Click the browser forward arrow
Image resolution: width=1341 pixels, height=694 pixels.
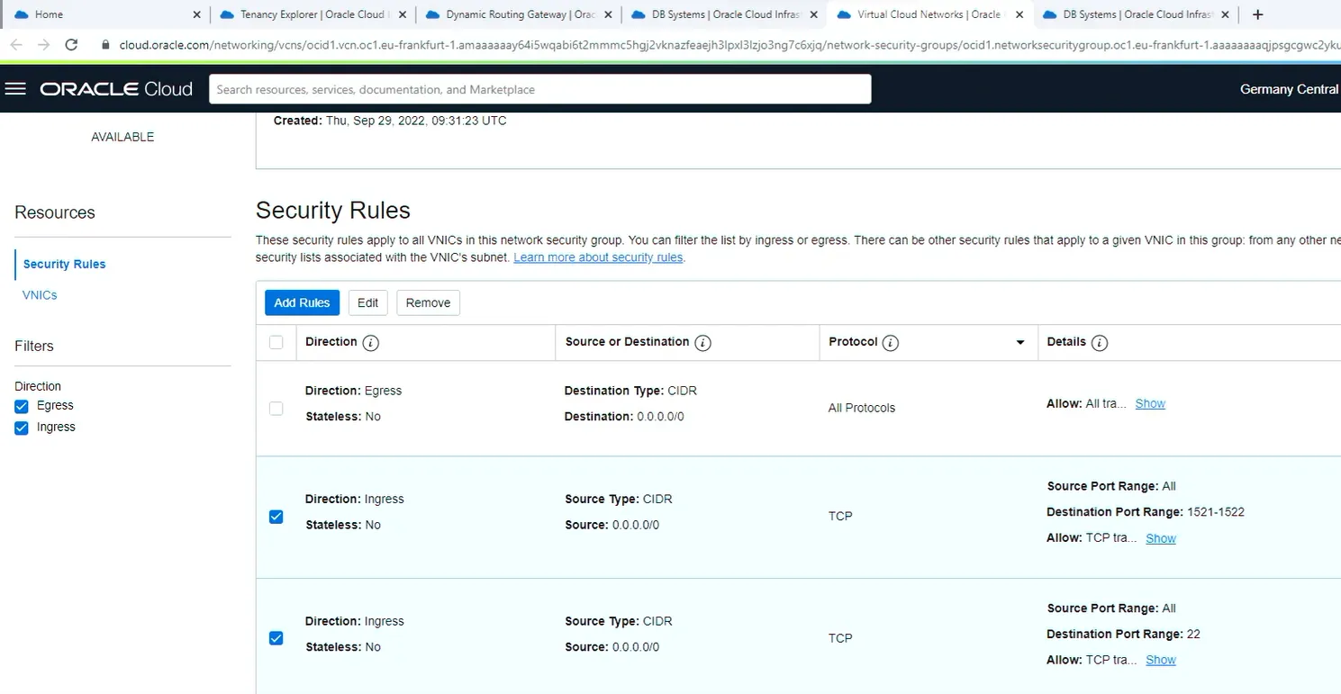[x=43, y=44]
